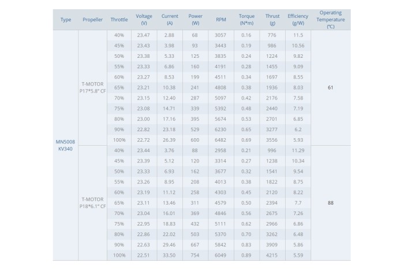
Task: Select the T-MOTOR P18*6.1" CF cell
Action: tap(92, 203)
